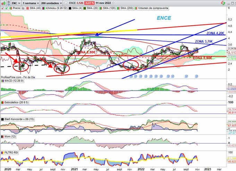Screen dimensions: 236x171
Task: Open the '200 unidades' history dropdown
Action: (x=51, y=3)
